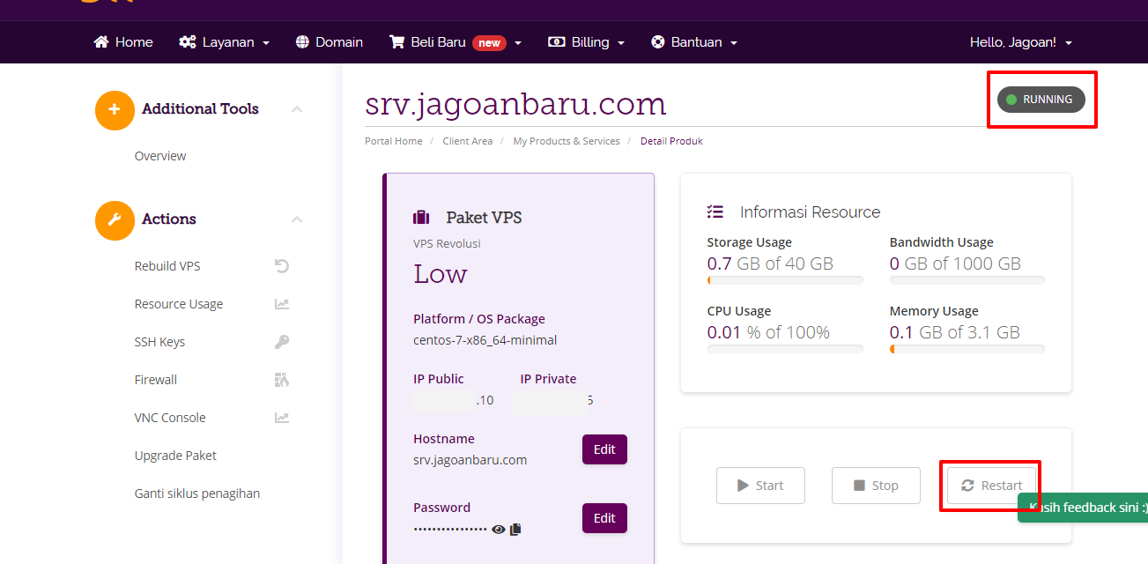Click the hostname value srv.jagoanbaru.com
This screenshot has height=564, width=1148.
470,460
